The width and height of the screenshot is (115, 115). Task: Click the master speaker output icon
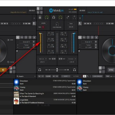(40, 17)
